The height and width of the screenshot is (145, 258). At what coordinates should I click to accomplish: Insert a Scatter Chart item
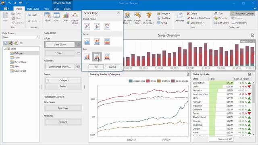pos(75,18)
